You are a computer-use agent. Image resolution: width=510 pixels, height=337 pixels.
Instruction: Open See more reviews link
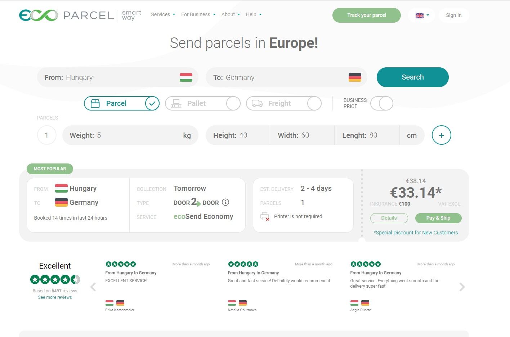point(55,297)
